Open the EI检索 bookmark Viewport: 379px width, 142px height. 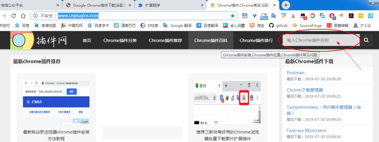[149, 25]
